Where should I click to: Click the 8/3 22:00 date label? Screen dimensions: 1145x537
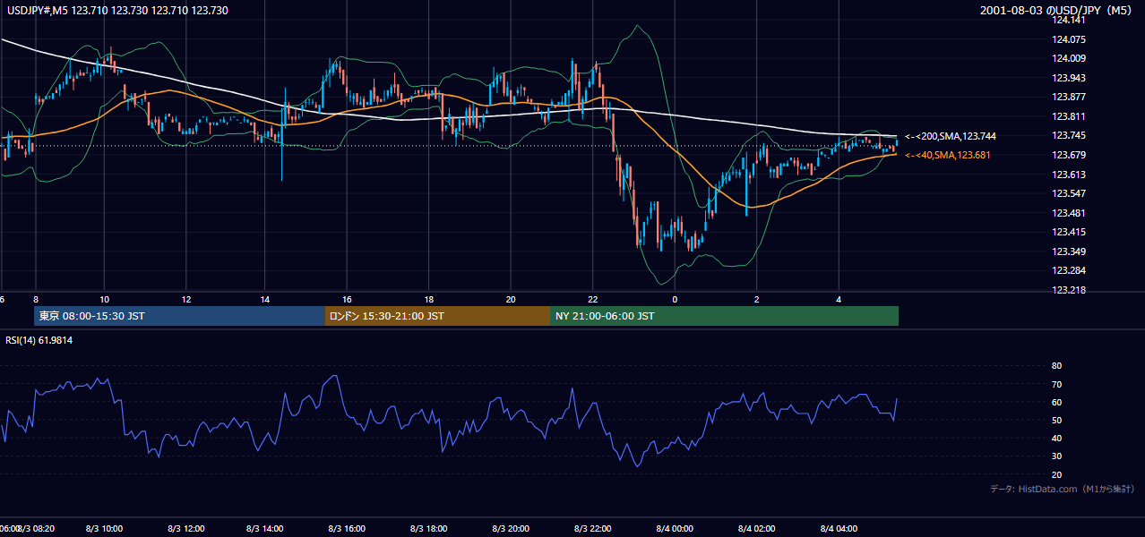click(x=592, y=528)
